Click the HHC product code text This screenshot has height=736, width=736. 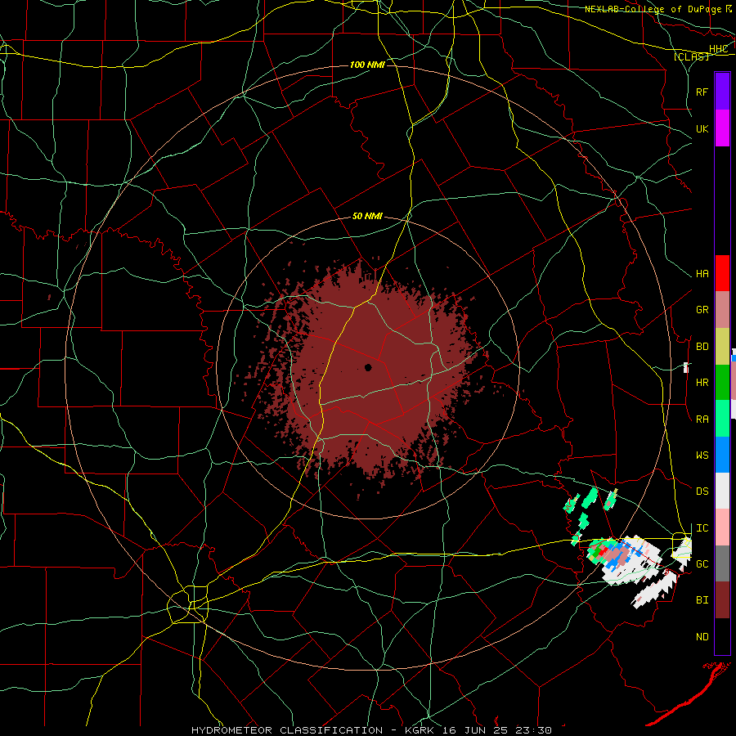tap(718, 49)
